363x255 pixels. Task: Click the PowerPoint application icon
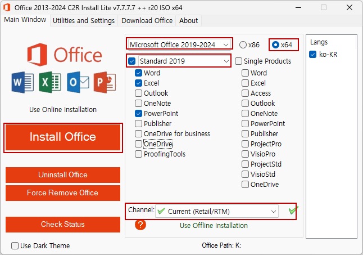(x=105, y=82)
